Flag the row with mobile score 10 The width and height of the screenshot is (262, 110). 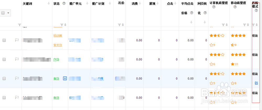pos(17,59)
